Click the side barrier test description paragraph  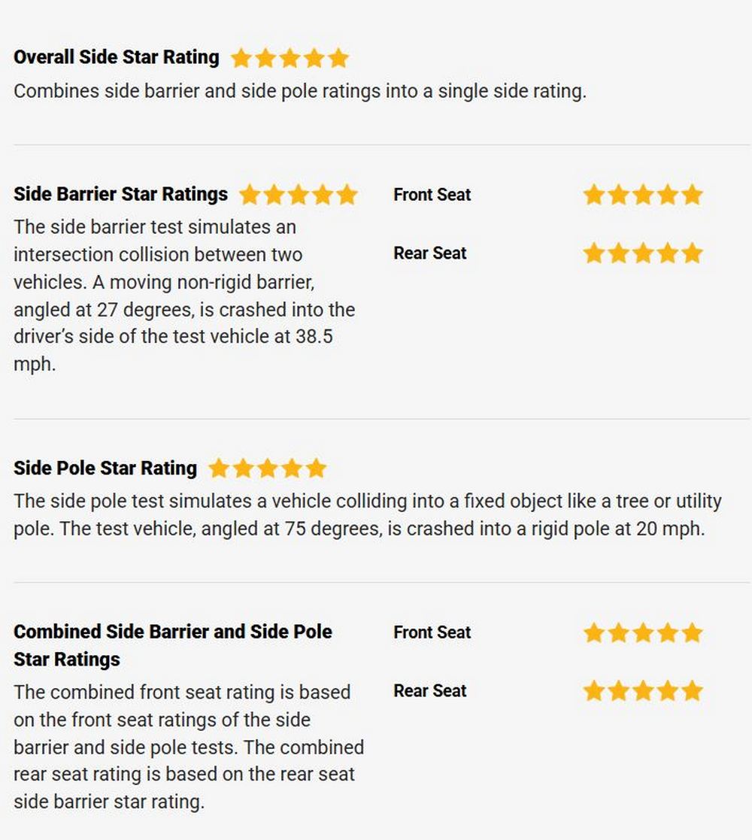coord(184,296)
